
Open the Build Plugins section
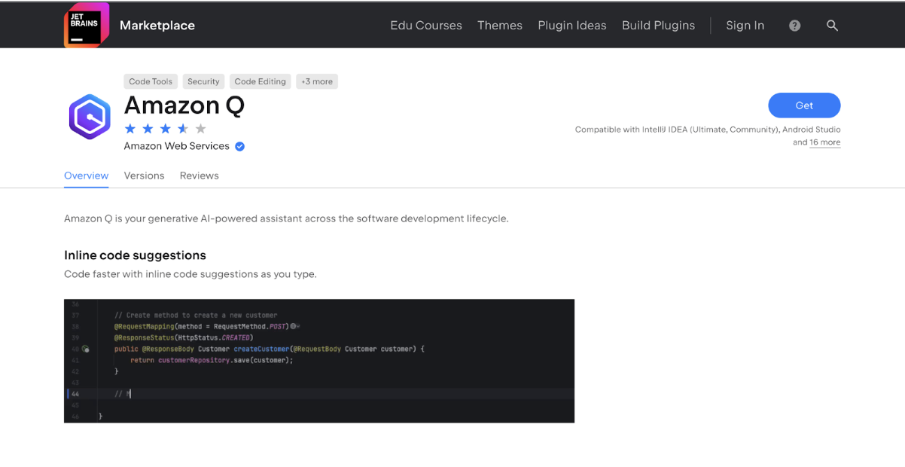click(x=658, y=25)
